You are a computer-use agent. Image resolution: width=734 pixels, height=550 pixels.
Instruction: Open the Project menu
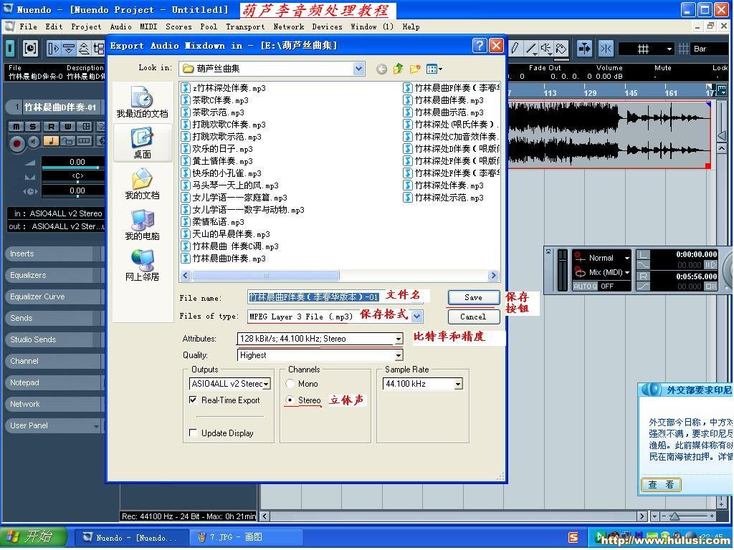click(86, 26)
